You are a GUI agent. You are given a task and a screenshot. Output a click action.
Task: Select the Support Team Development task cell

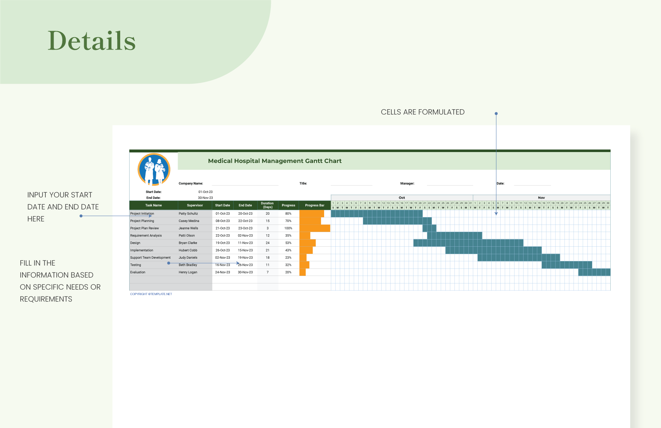point(153,258)
